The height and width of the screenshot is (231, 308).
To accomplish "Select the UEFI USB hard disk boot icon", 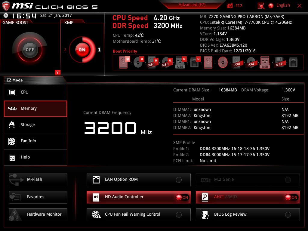I will tap(152, 62).
